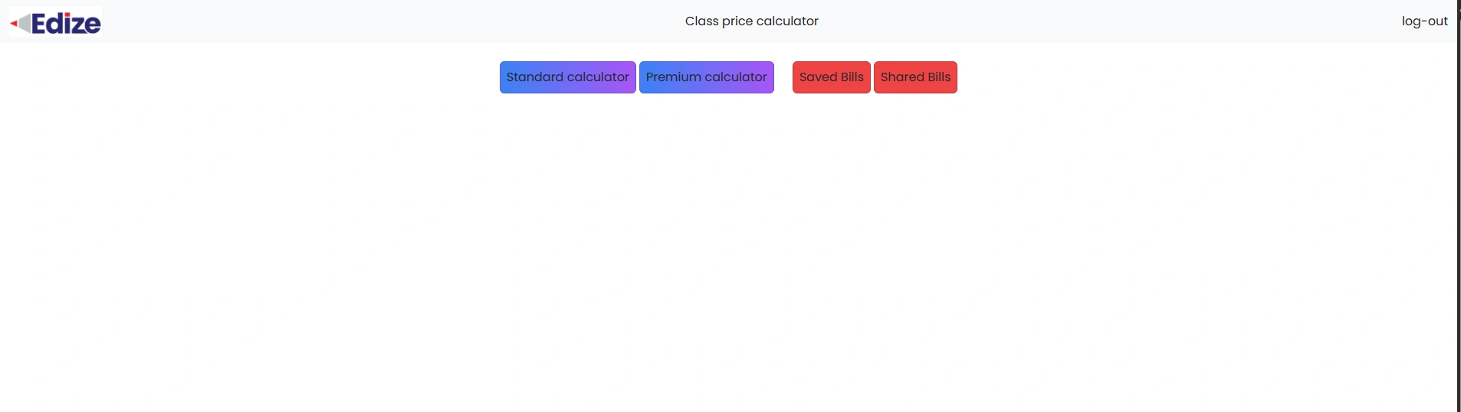Choose the red Shared Bills button
This screenshot has height=412, width=1461.
915,77
